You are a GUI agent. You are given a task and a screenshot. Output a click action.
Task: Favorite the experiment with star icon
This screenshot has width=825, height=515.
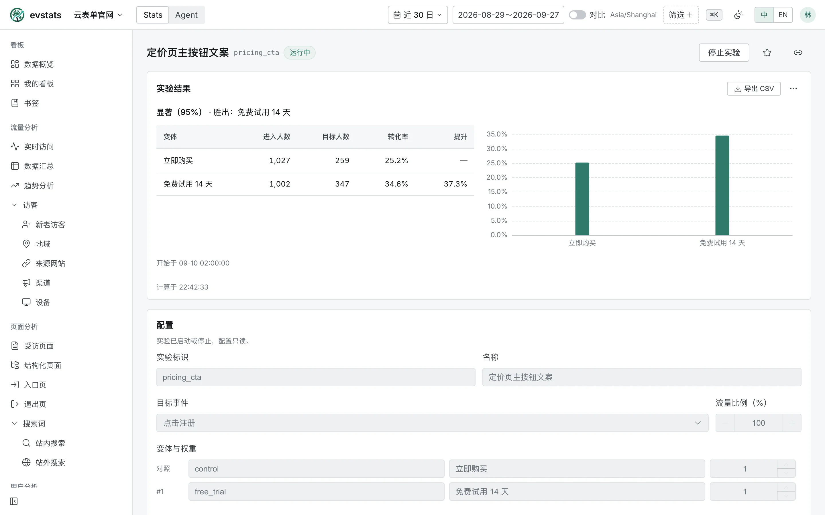point(767,52)
